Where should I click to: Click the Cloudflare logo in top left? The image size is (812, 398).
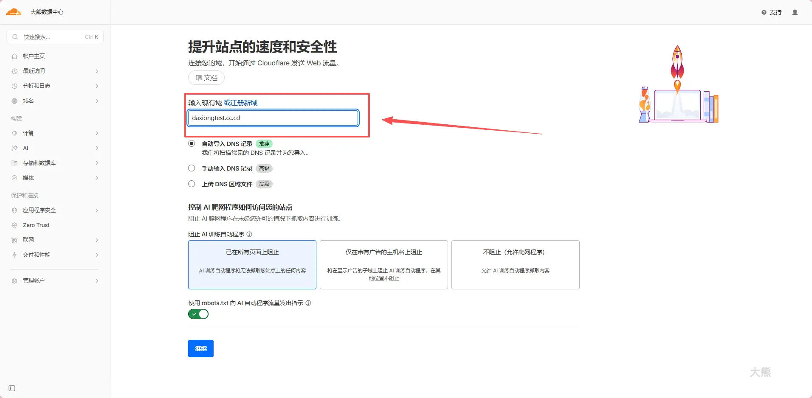(x=13, y=11)
